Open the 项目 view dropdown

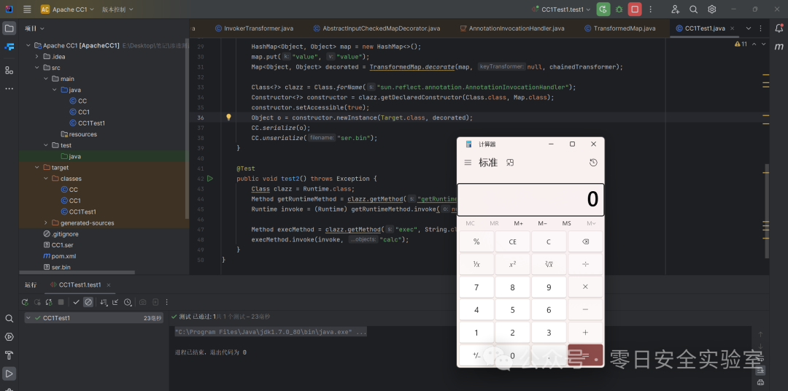34,28
